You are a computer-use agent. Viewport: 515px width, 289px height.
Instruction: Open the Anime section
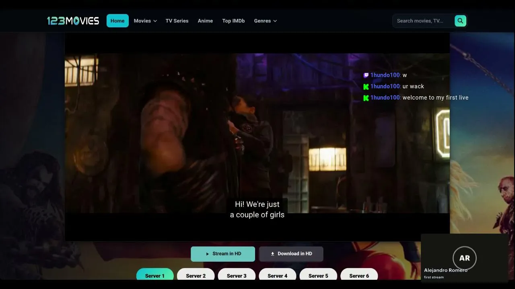[x=205, y=21]
